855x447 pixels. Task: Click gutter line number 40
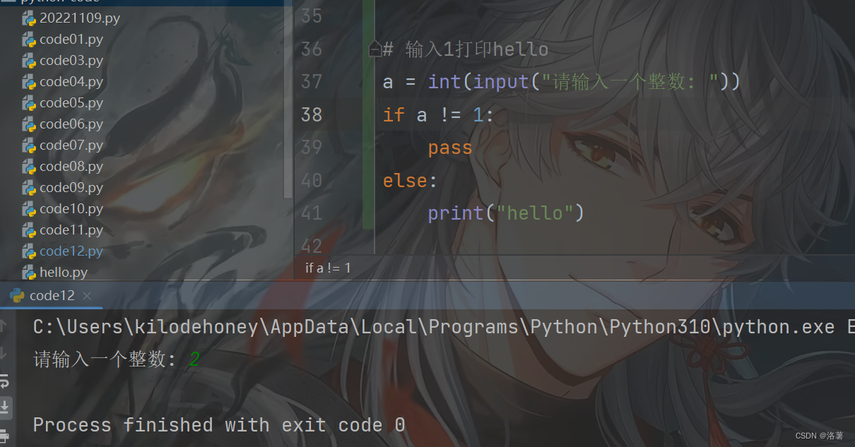point(311,181)
